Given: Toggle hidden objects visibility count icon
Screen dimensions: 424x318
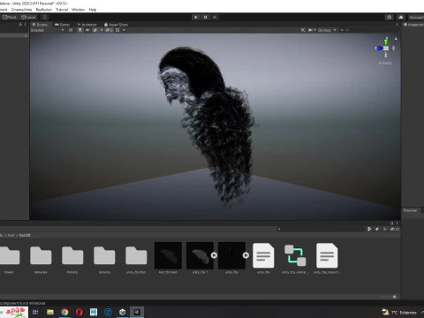Looking at the screenshot, I should tap(109, 30).
